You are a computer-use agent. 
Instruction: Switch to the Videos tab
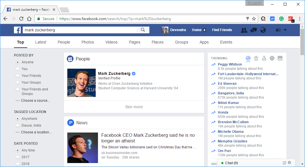[x=111, y=42]
